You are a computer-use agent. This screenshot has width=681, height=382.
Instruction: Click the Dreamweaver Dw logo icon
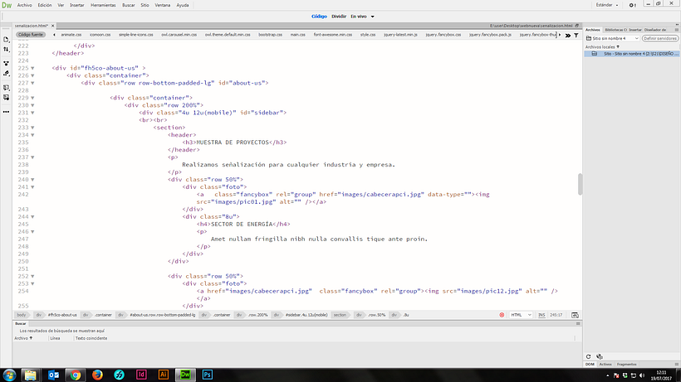(x=7, y=5)
